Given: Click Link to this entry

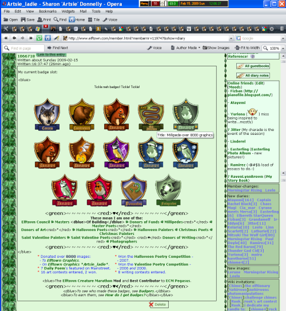Looking at the screenshot, I should pos(51,54).
